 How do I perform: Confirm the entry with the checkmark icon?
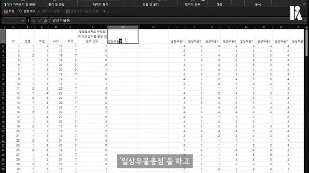(x=40, y=21)
